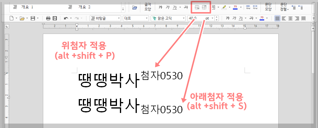Open 문단 정렬 paragraph alignment menu
This screenshot has width=318, height=128.
(x=285, y=7)
